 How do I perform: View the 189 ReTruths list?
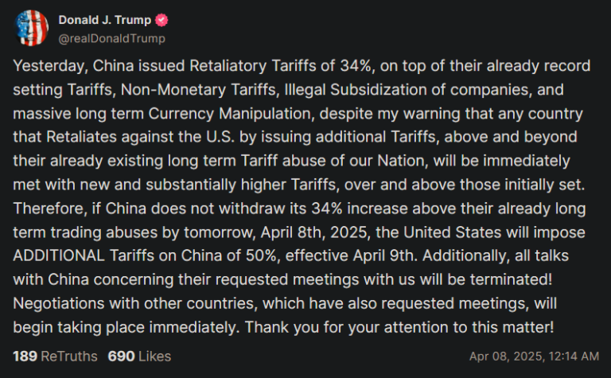[x=55, y=357]
